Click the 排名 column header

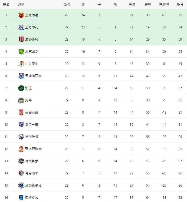[x=6, y=5]
